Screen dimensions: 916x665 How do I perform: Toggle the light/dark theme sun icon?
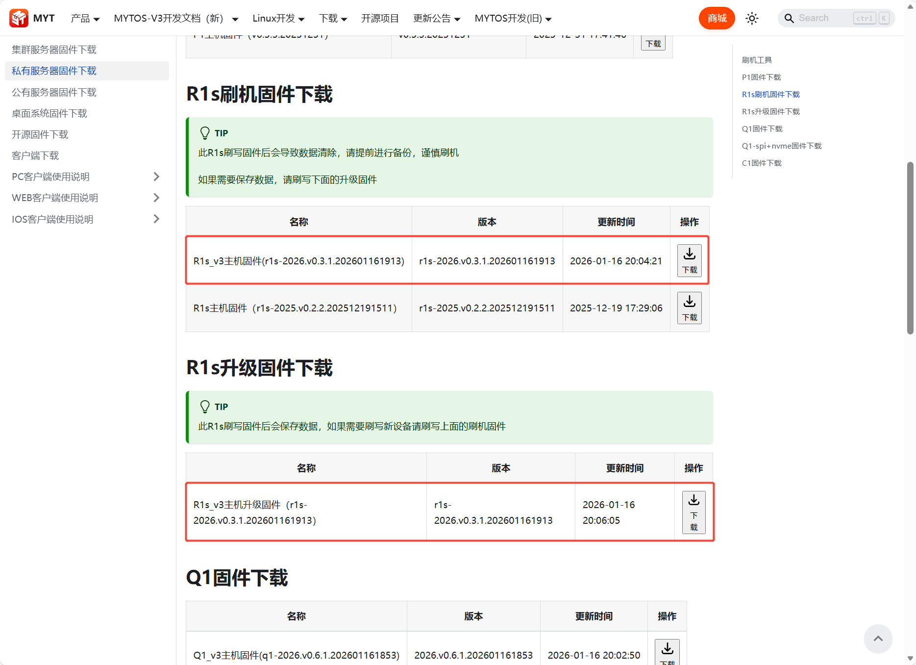tap(752, 19)
